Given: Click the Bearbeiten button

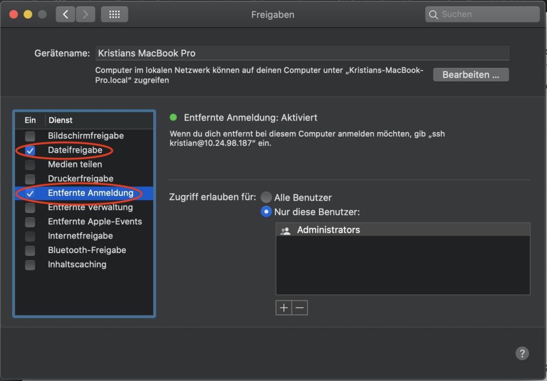Looking at the screenshot, I should [x=471, y=75].
